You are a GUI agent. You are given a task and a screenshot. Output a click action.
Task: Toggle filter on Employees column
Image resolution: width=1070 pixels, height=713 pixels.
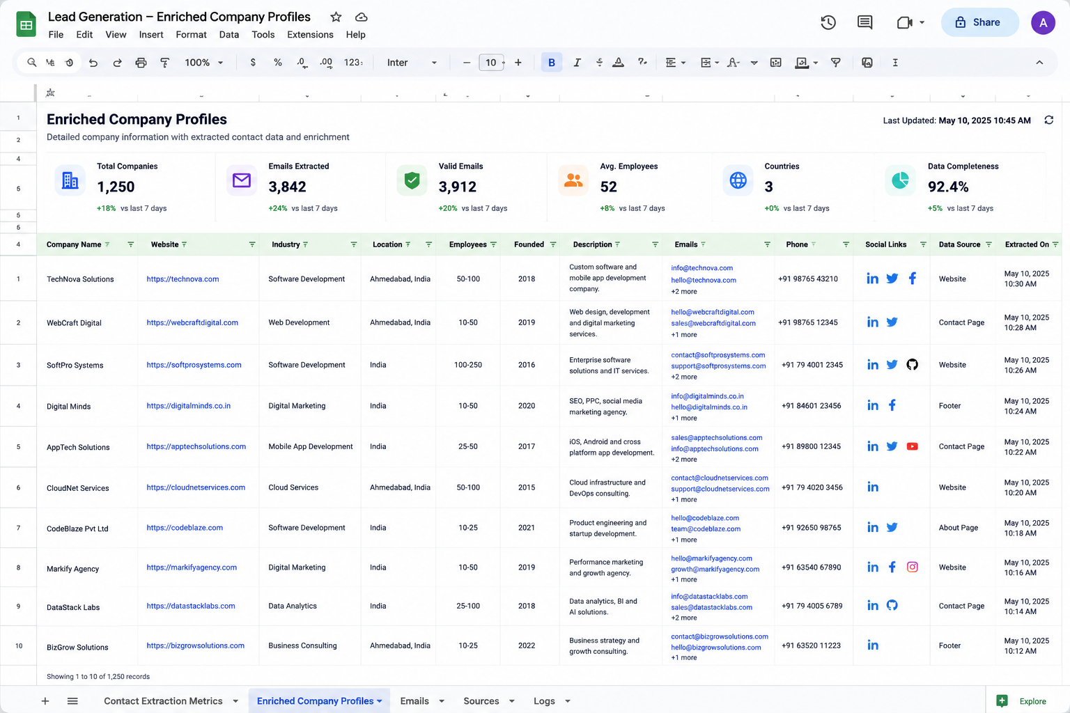coord(493,244)
